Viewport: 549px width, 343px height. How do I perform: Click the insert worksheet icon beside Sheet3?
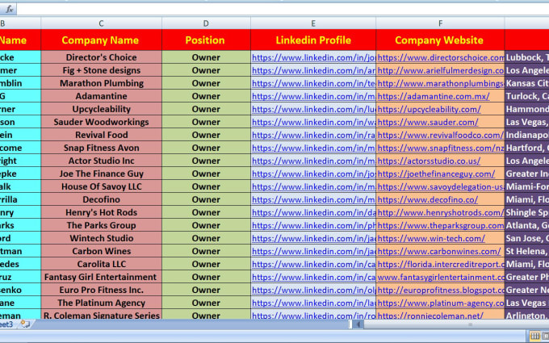tap(25, 324)
